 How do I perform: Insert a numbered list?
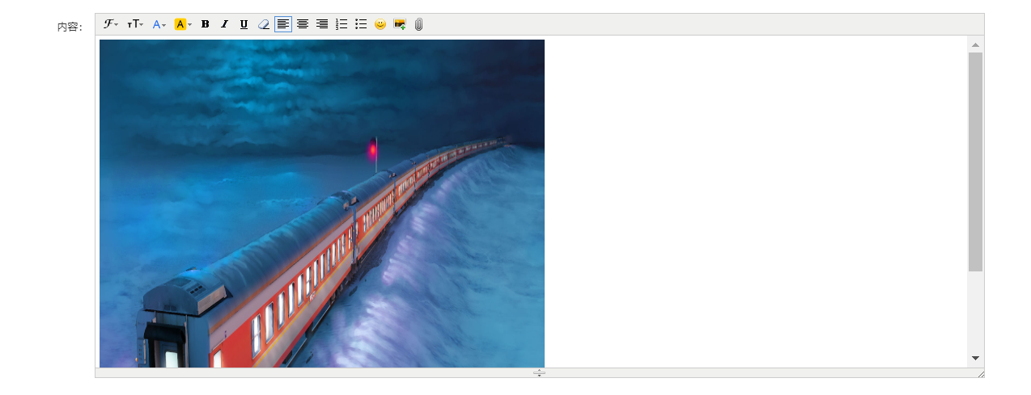(x=342, y=24)
